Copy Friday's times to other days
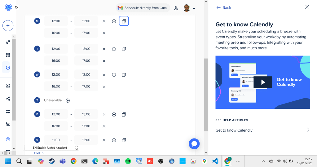 click(x=124, y=114)
